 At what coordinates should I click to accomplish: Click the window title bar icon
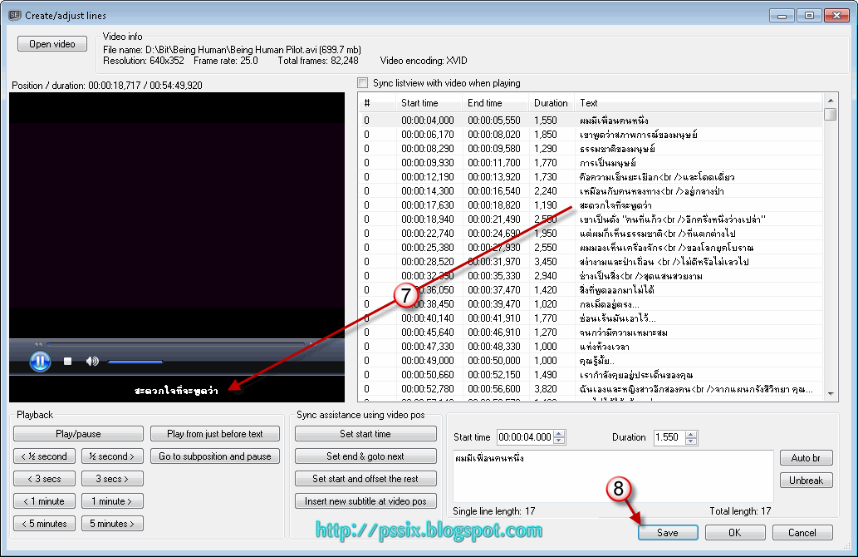pos(15,15)
